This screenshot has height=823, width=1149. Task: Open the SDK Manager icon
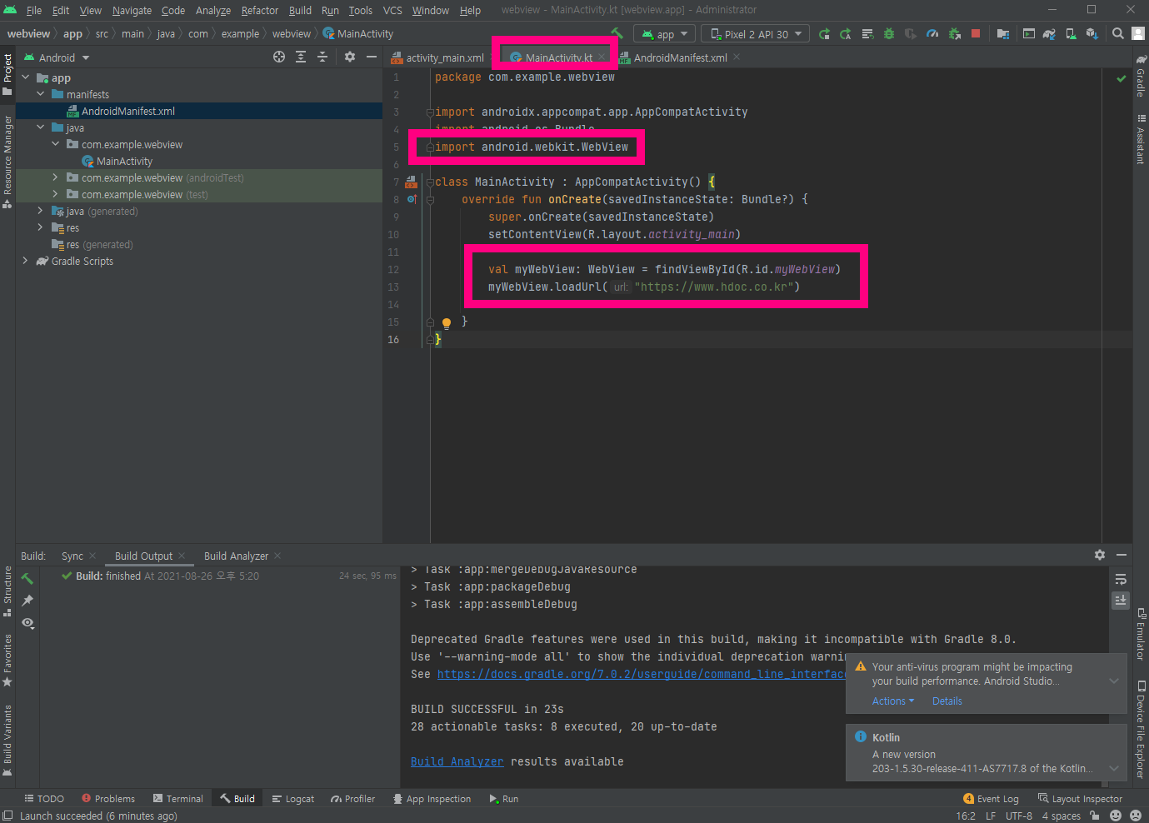click(1092, 34)
